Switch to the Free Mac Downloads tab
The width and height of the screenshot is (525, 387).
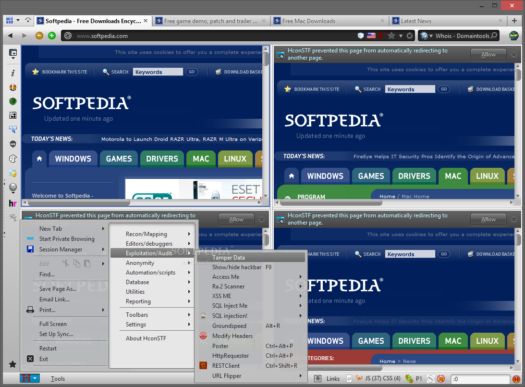click(x=329, y=21)
